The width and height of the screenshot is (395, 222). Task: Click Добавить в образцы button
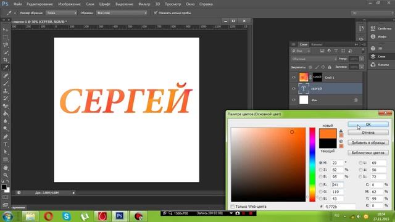coord(368,142)
